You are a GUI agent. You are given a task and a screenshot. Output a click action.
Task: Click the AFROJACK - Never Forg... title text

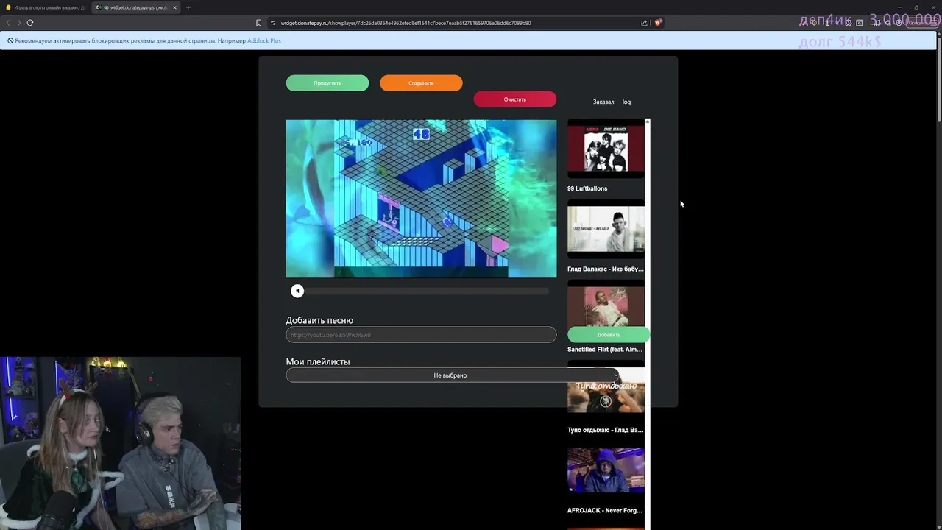pyautogui.click(x=605, y=510)
